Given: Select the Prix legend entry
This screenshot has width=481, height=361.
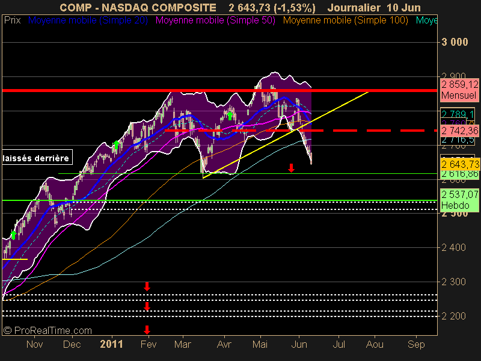Looking at the screenshot, I should [12, 20].
